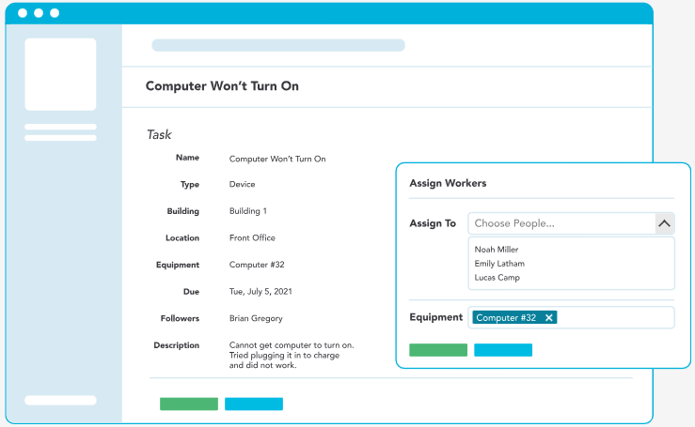
Task: Click blue button below task description
Action: point(254,404)
